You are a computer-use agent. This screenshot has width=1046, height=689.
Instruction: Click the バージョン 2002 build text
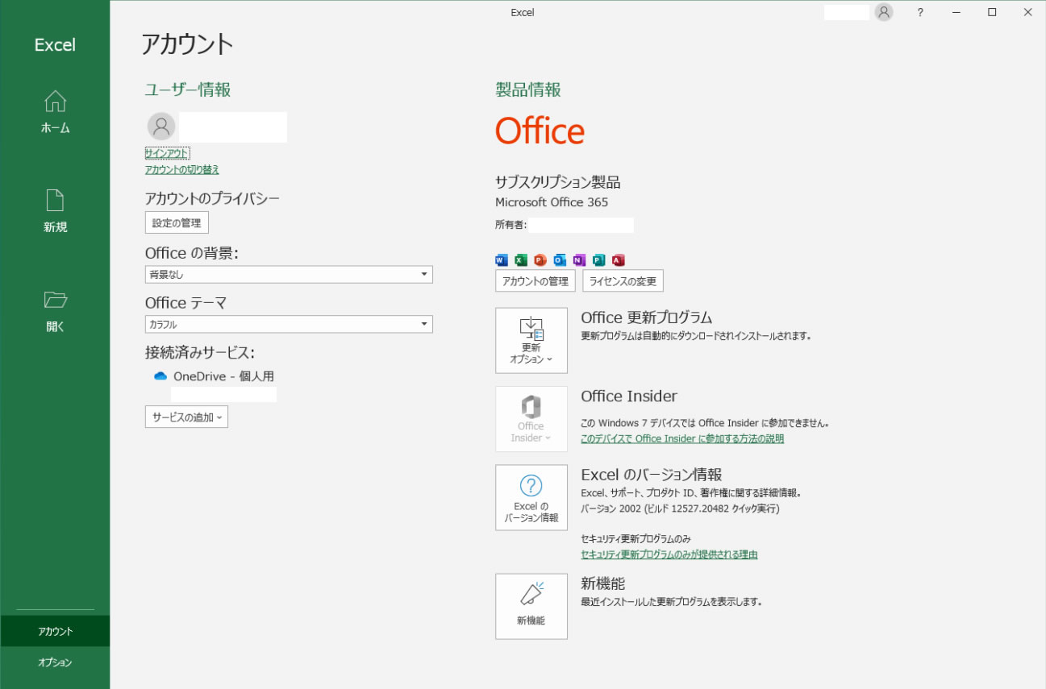coord(680,508)
